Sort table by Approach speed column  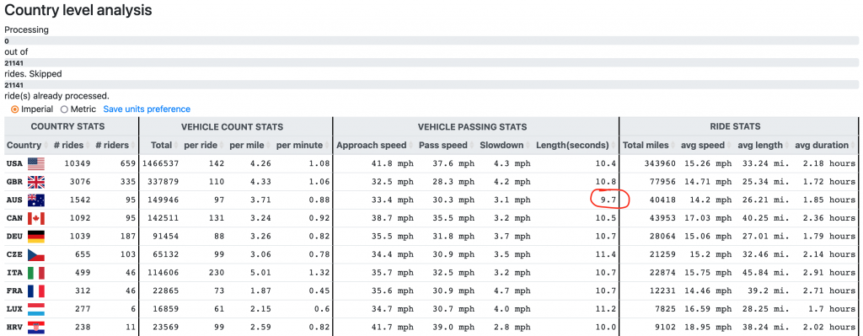tap(374, 145)
